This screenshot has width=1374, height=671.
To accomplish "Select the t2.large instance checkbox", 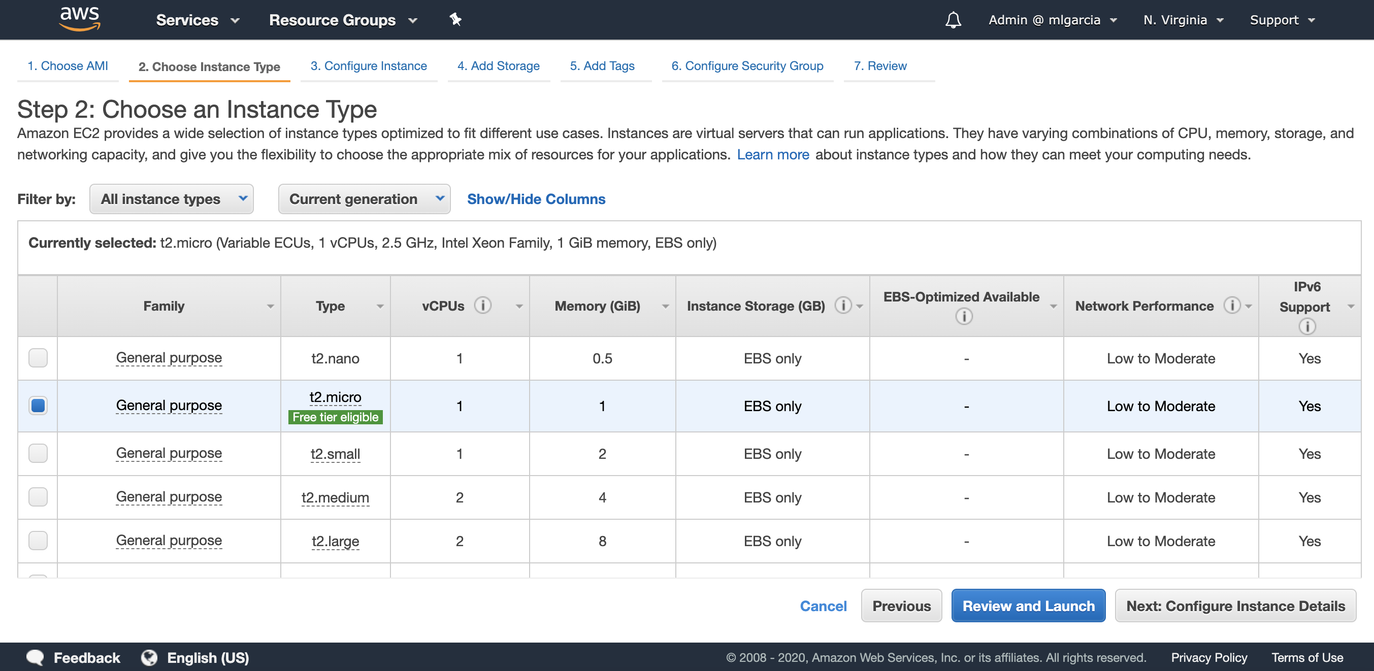I will click(38, 541).
